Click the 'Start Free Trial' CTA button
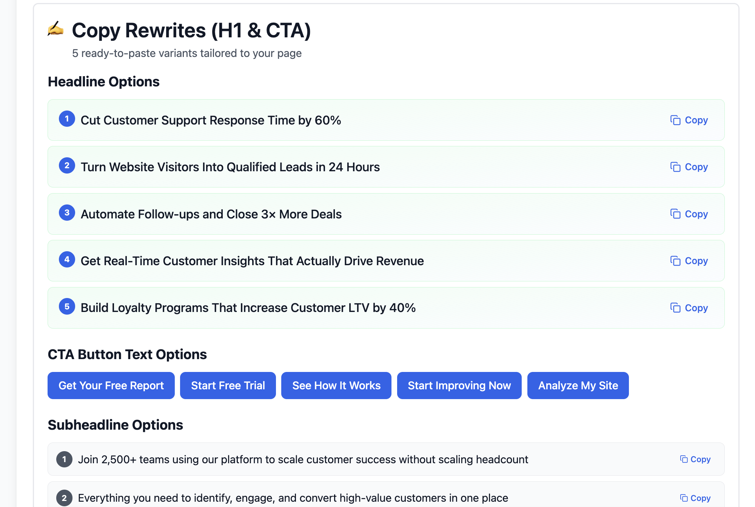 pos(228,385)
